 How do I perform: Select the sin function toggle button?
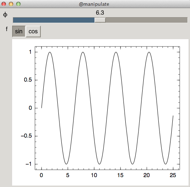tap(19, 31)
